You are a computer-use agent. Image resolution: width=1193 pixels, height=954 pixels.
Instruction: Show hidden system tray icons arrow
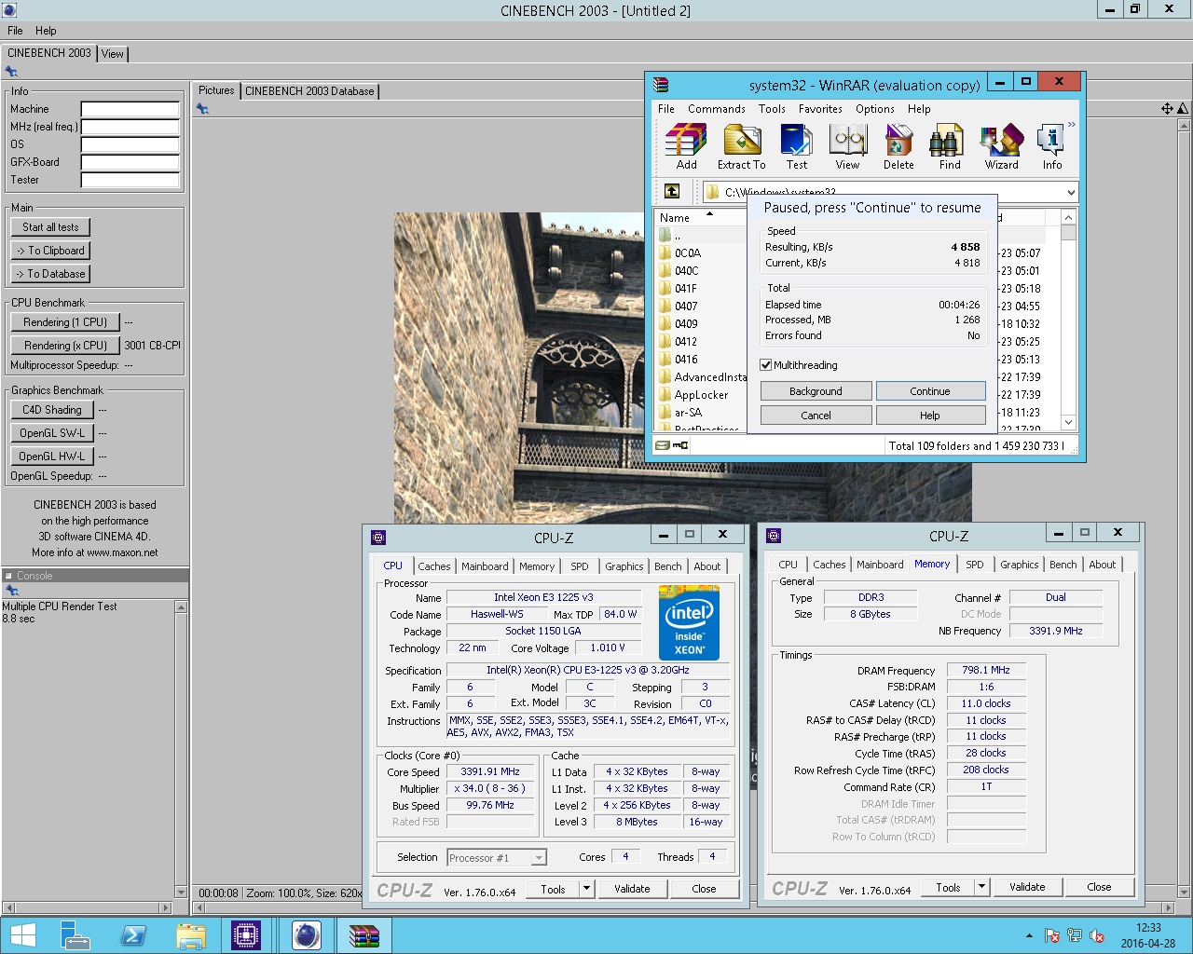click(x=1029, y=935)
